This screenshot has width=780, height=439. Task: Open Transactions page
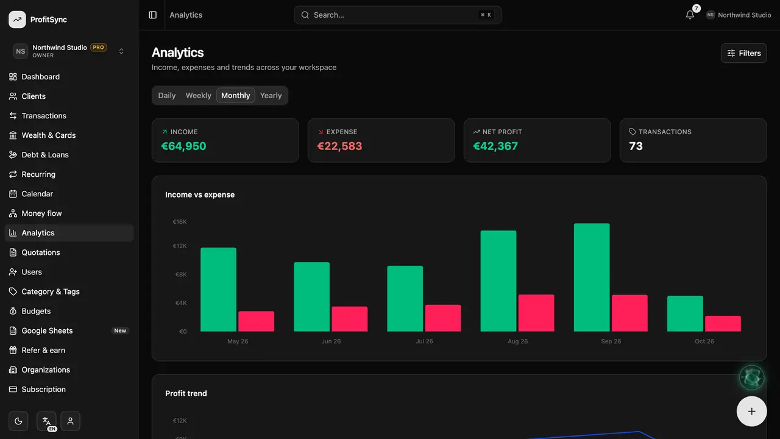69,116
